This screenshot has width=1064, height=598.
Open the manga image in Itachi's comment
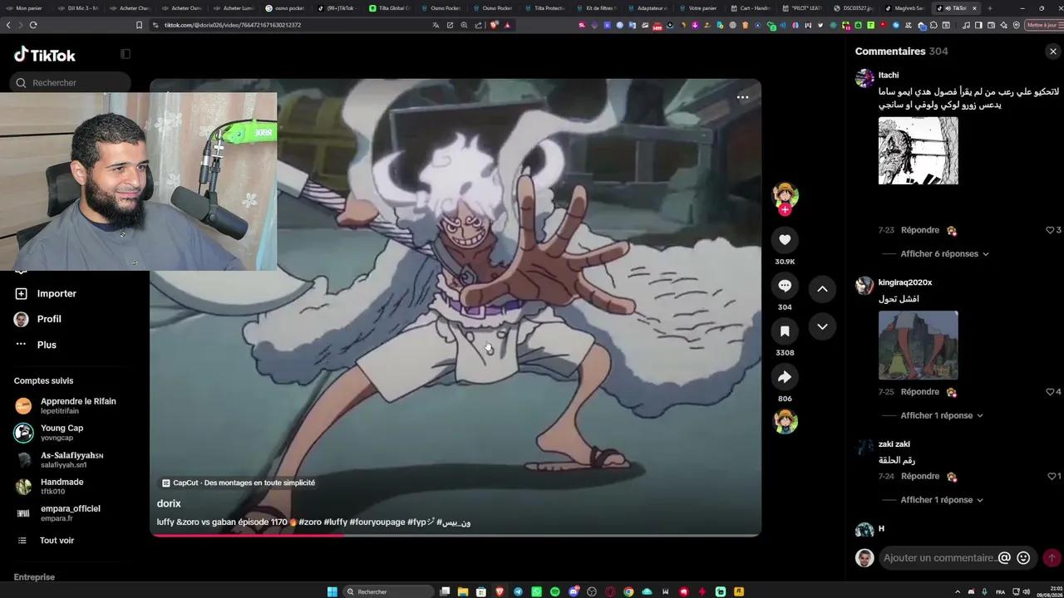919,150
